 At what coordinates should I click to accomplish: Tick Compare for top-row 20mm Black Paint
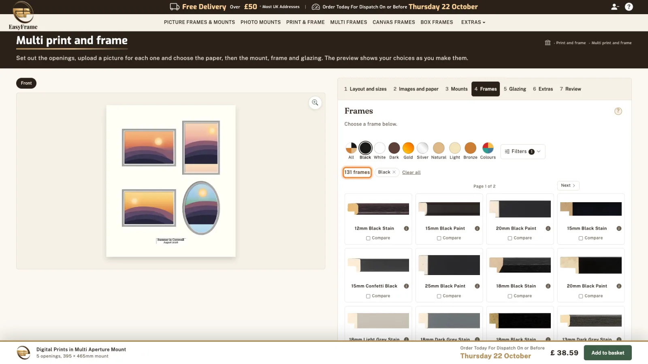click(x=510, y=238)
